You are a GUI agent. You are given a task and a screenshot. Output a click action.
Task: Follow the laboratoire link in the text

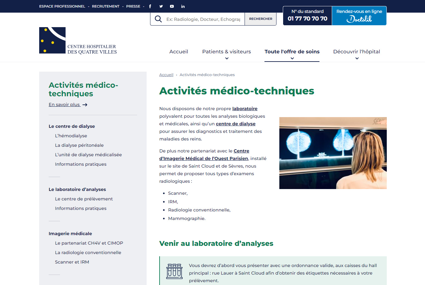point(245,109)
